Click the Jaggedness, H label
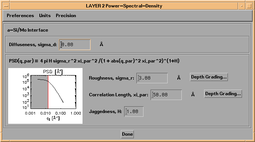Screen dimensions: 255x142 [x=106, y=112]
